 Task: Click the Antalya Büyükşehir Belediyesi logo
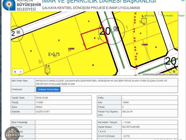coord(22,5)
